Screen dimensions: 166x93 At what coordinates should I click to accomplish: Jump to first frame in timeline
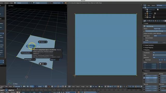click(x=54, y=92)
